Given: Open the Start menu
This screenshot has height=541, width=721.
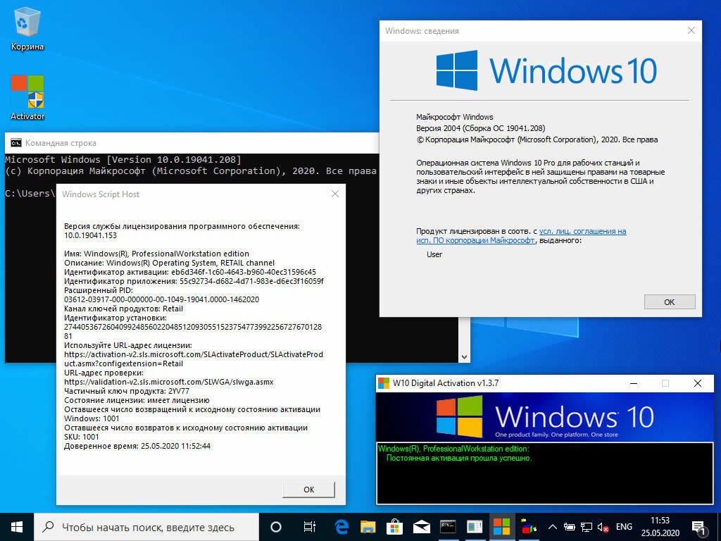Looking at the screenshot, I should tap(15, 527).
